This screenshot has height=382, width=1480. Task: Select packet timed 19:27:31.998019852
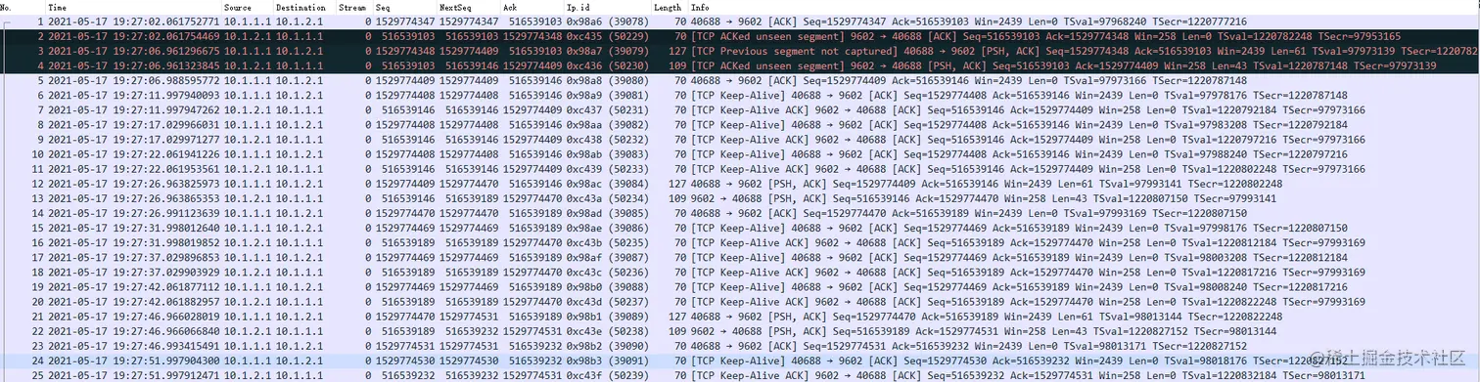click(x=740, y=242)
